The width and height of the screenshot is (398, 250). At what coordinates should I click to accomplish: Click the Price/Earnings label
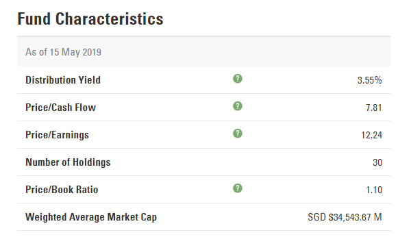point(57,135)
